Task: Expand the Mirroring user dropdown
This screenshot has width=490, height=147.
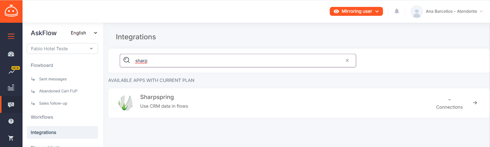Action: [x=356, y=11]
